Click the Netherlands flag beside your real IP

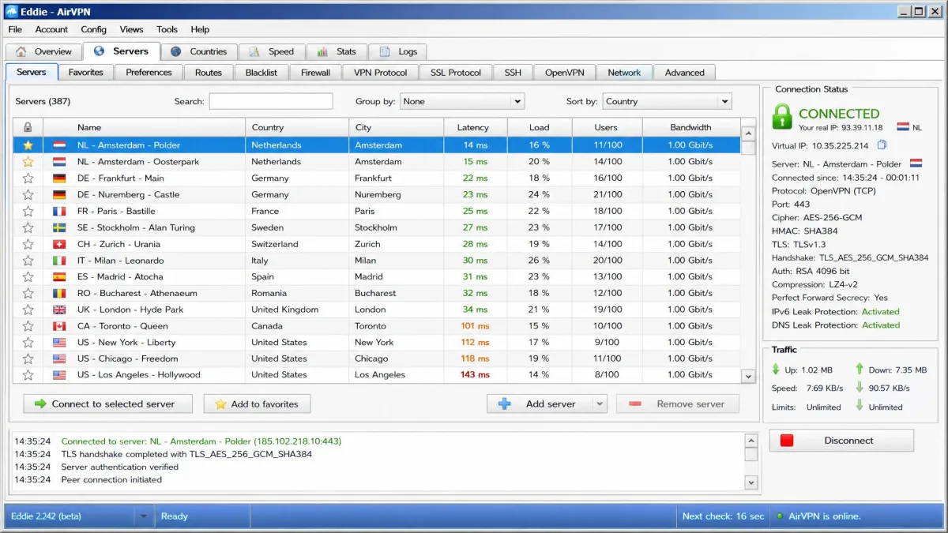[x=903, y=127]
